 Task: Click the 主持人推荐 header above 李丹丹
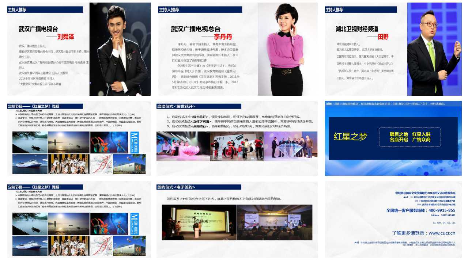point(200,9)
